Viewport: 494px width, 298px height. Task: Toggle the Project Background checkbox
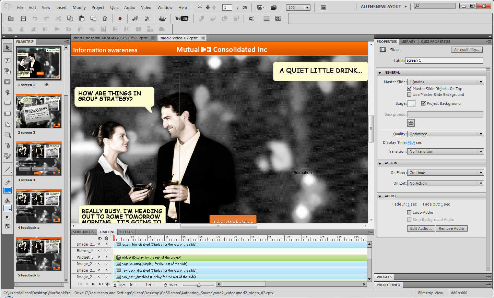[x=423, y=103]
